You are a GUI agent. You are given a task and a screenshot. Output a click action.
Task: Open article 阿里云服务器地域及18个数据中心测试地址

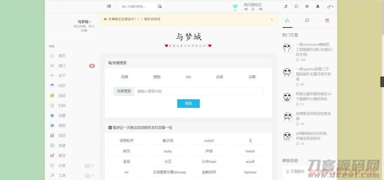[313, 96]
